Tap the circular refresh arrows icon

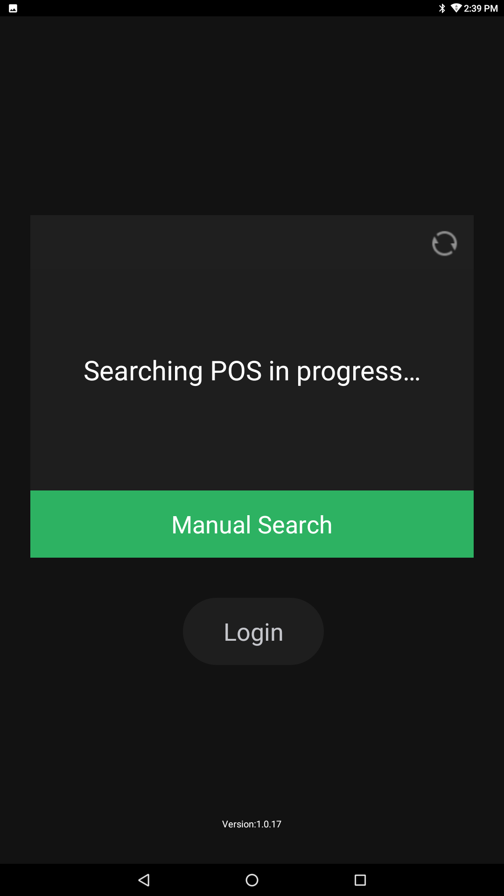444,244
